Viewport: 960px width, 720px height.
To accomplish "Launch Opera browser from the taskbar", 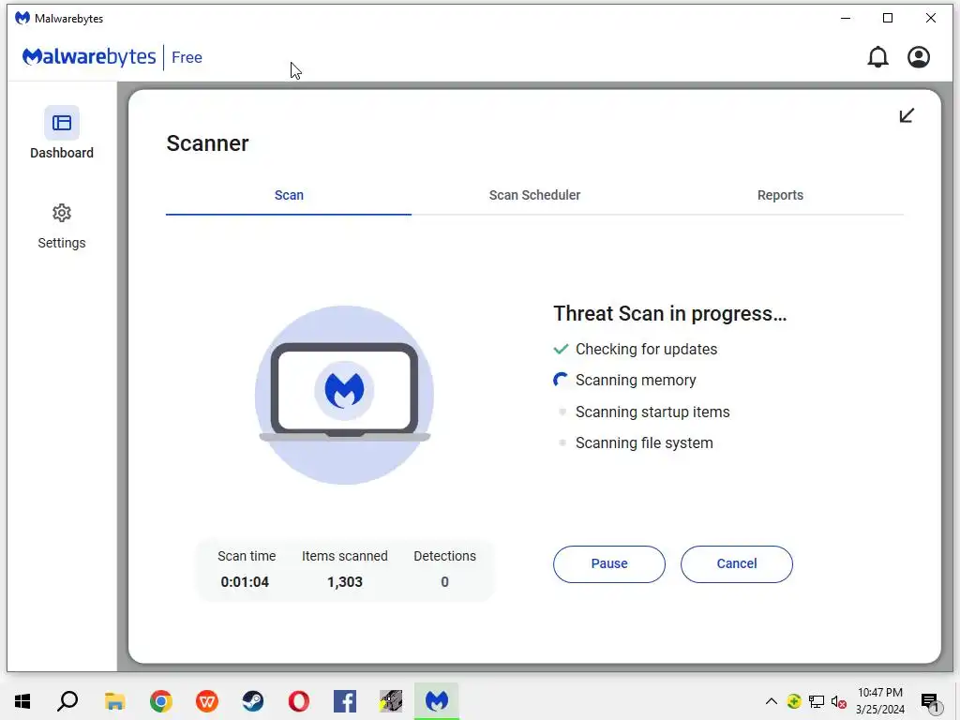I will point(299,701).
